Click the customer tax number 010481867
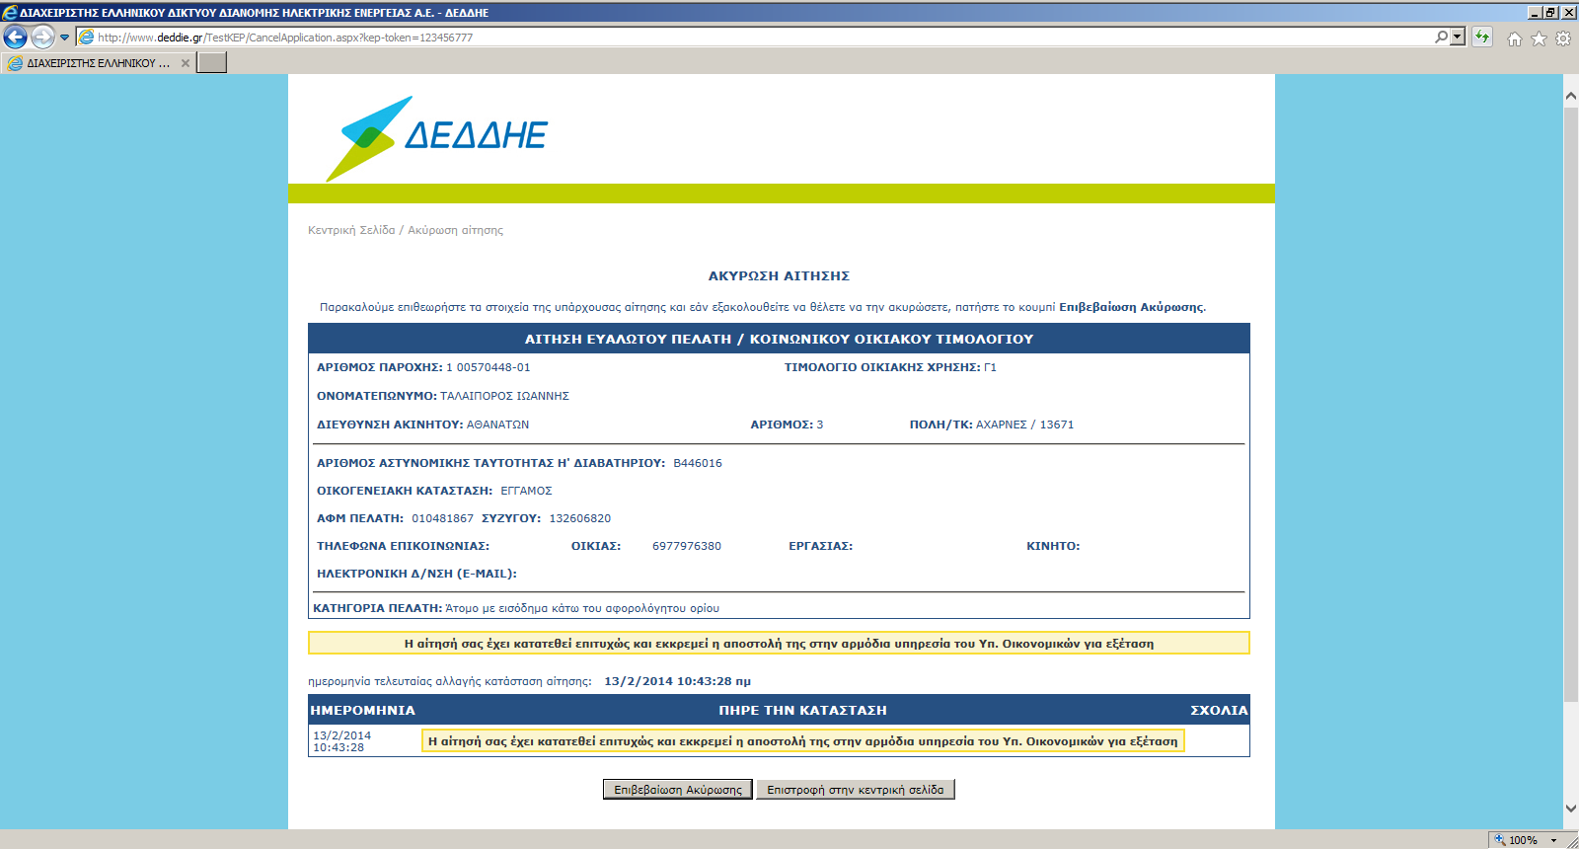Viewport: 1579px width, 849px height. (x=442, y=518)
